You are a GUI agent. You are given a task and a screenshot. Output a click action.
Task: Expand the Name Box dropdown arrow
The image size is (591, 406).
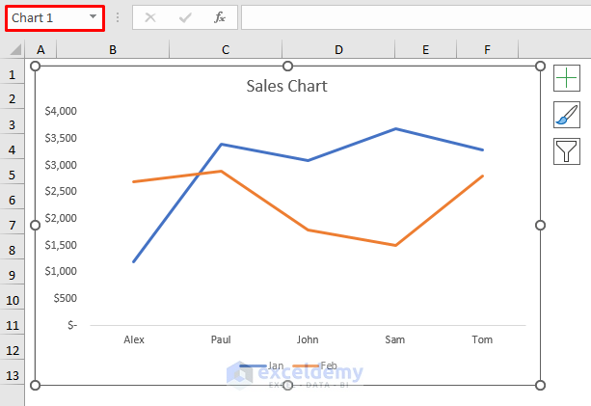tap(93, 17)
